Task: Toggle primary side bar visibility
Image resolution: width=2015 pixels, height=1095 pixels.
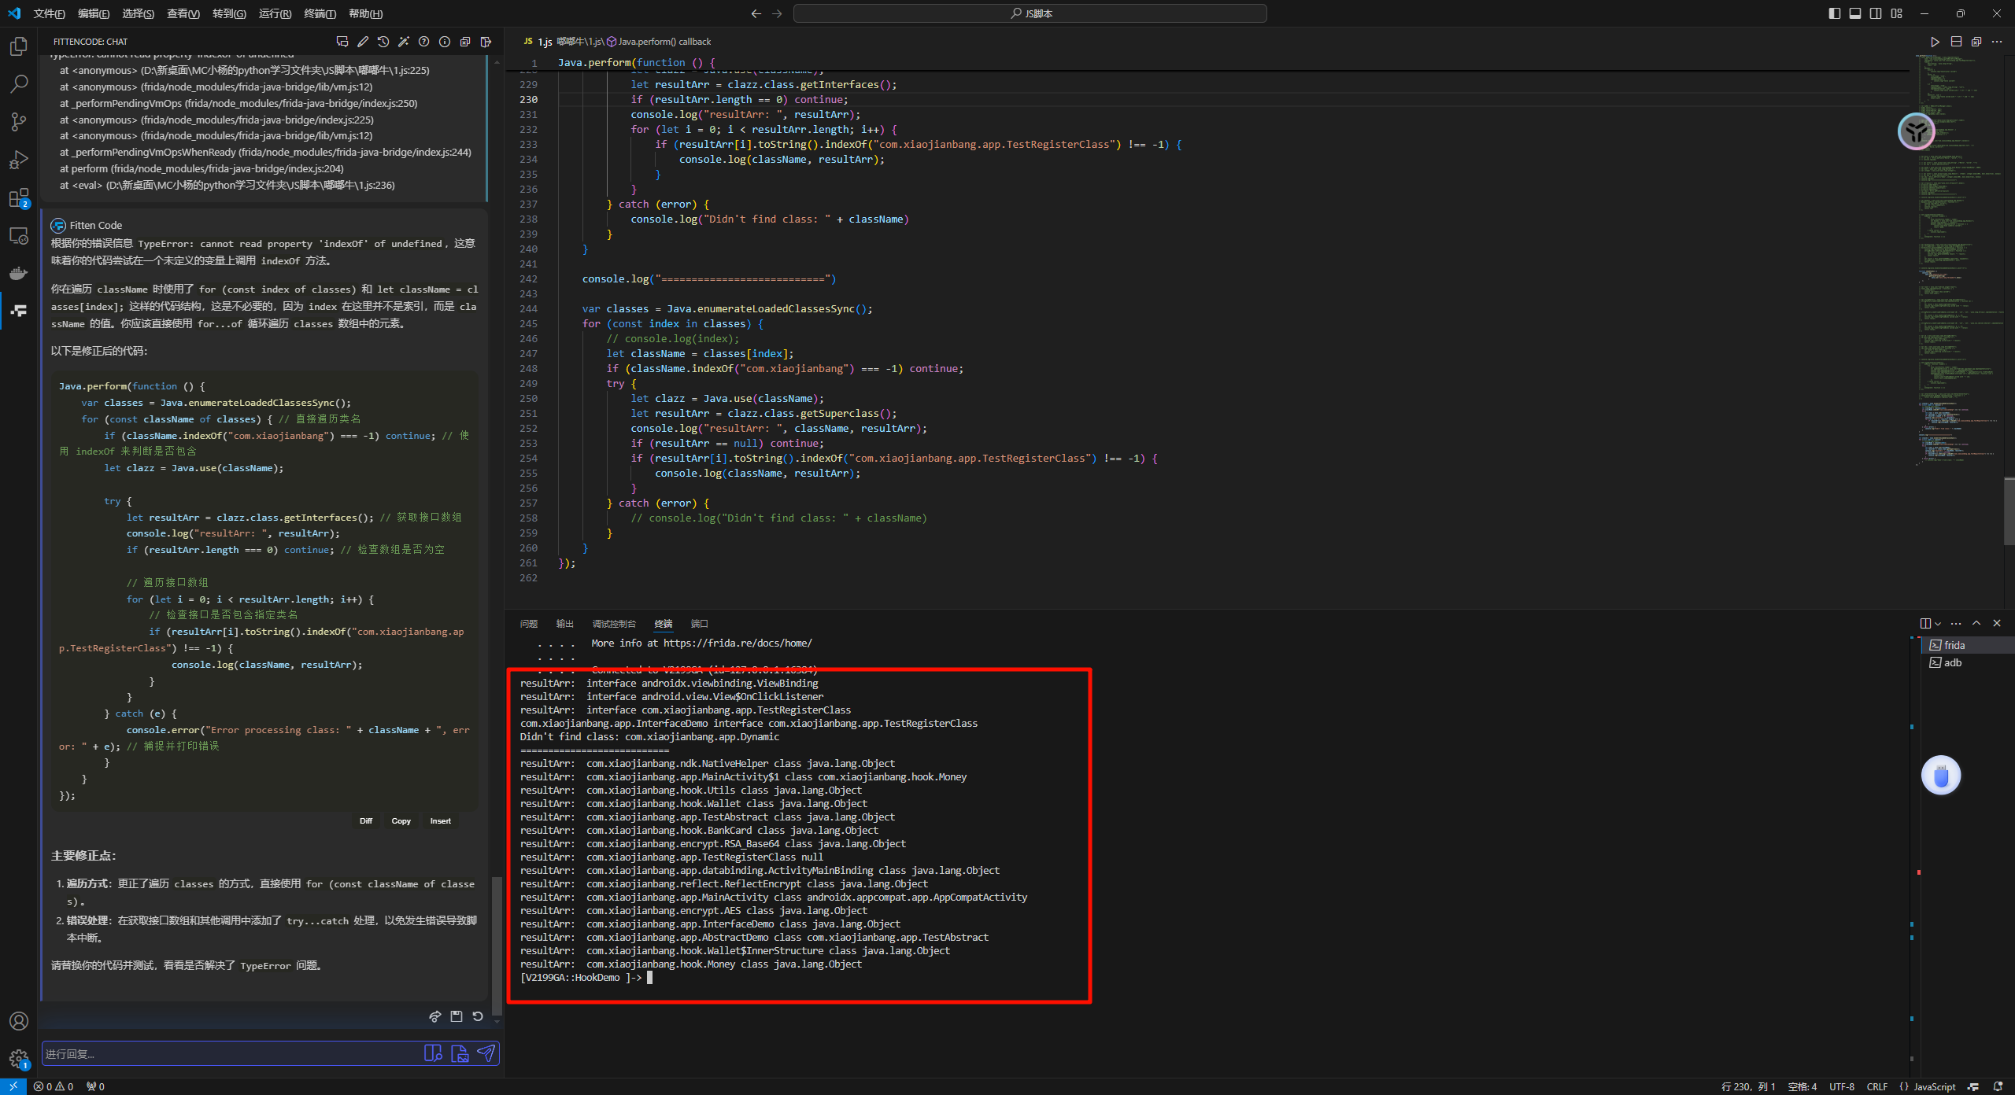Action: tap(1834, 13)
